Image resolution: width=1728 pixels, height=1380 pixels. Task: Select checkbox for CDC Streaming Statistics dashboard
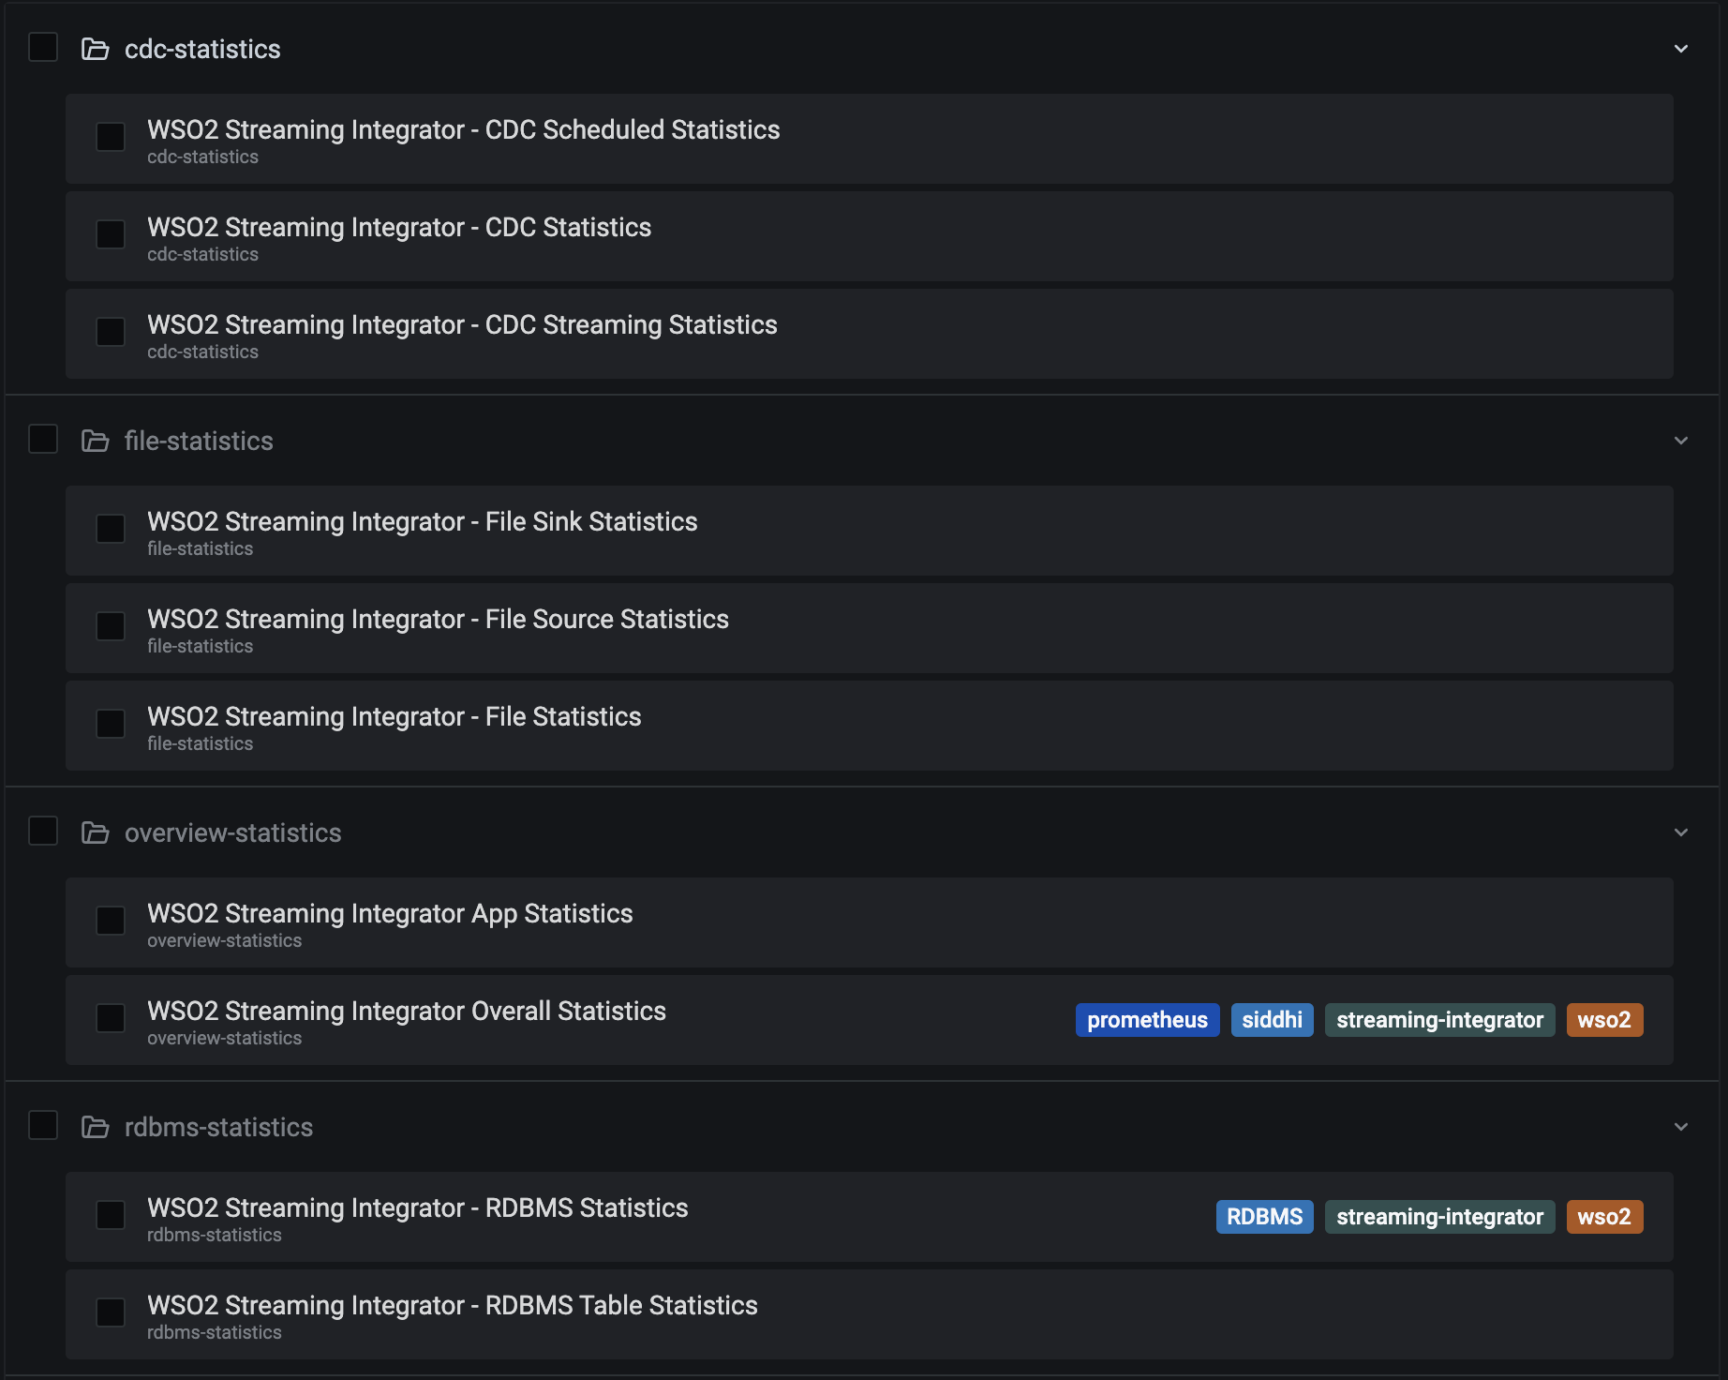(x=111, y=332)
